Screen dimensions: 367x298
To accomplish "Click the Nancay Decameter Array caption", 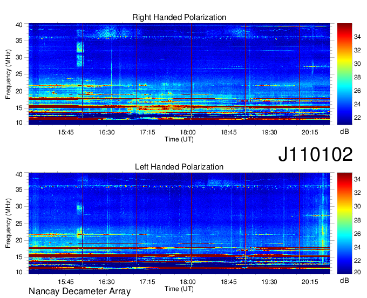I will tap(79, 291).
